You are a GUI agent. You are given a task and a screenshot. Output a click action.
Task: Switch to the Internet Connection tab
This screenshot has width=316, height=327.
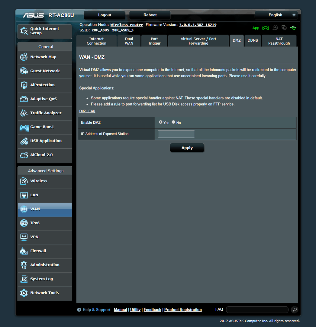click(x=96, y=41)
